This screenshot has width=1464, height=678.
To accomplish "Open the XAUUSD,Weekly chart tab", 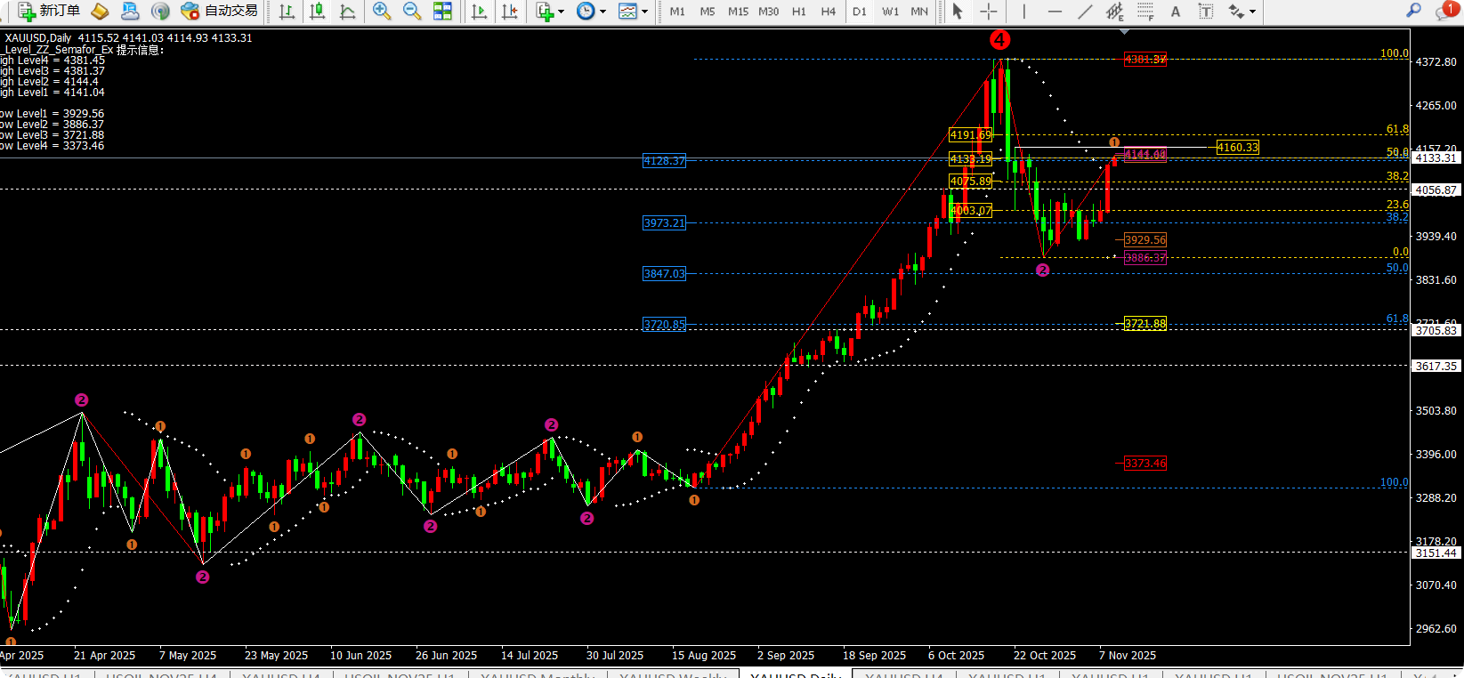I will [x=672, y=674].
